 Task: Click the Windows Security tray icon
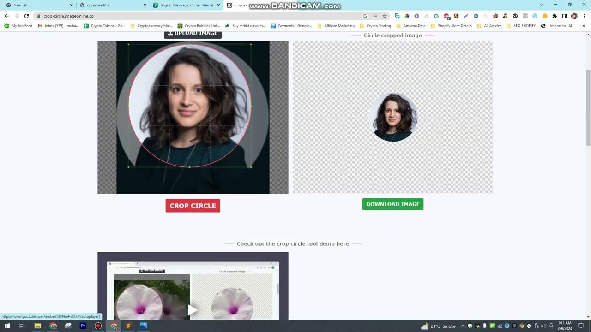pos(470,326)
